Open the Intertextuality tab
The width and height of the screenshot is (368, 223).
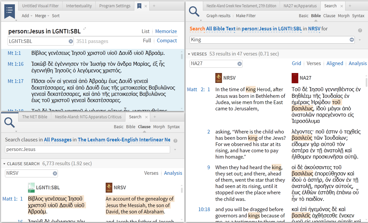click(x=79, y=6)
